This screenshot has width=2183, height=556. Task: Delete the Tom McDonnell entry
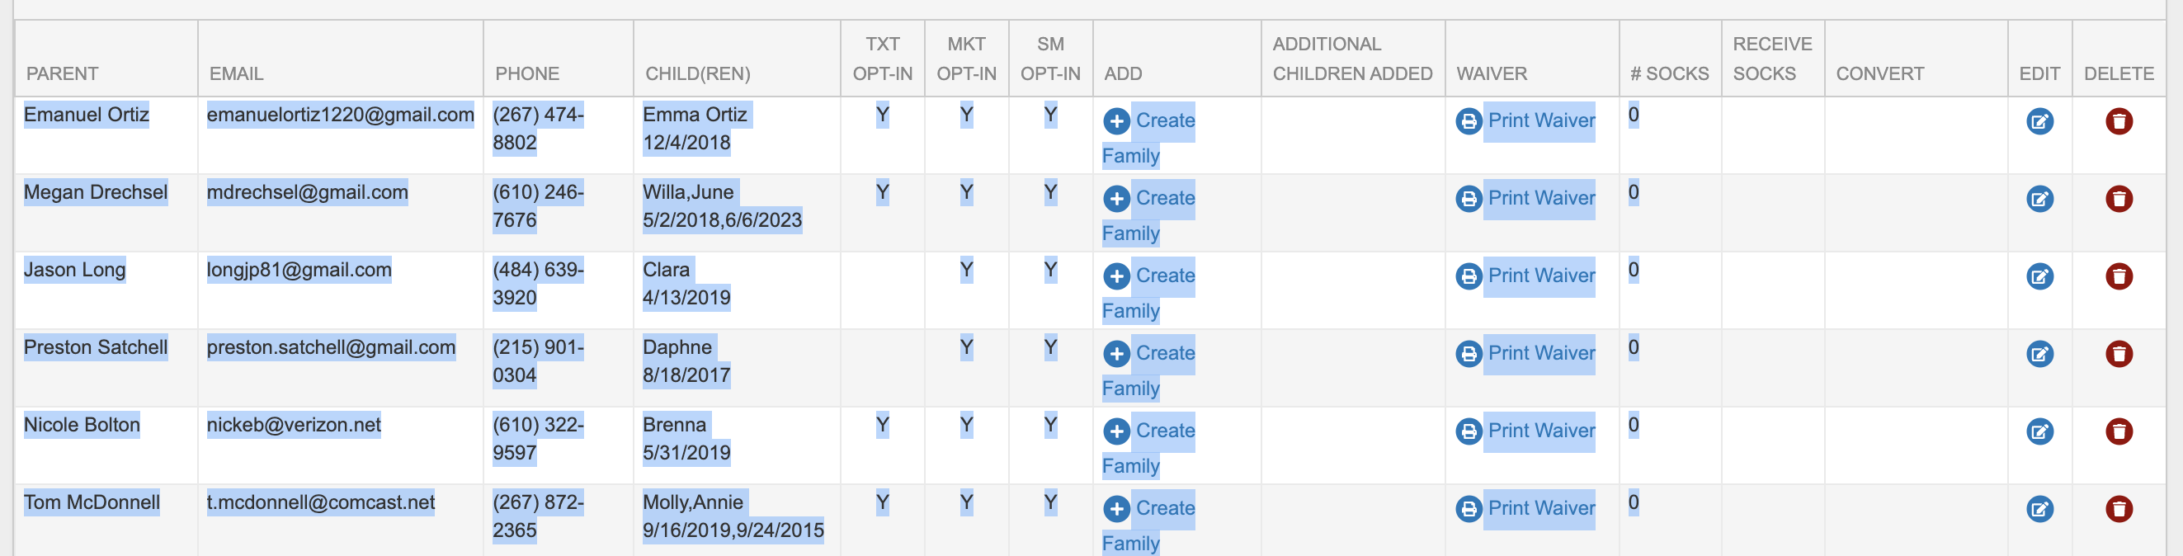point(2119,509)
